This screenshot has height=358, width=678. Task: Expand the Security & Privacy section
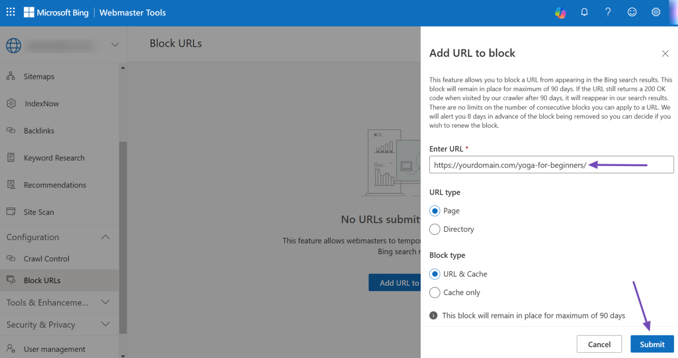point(105,325)
